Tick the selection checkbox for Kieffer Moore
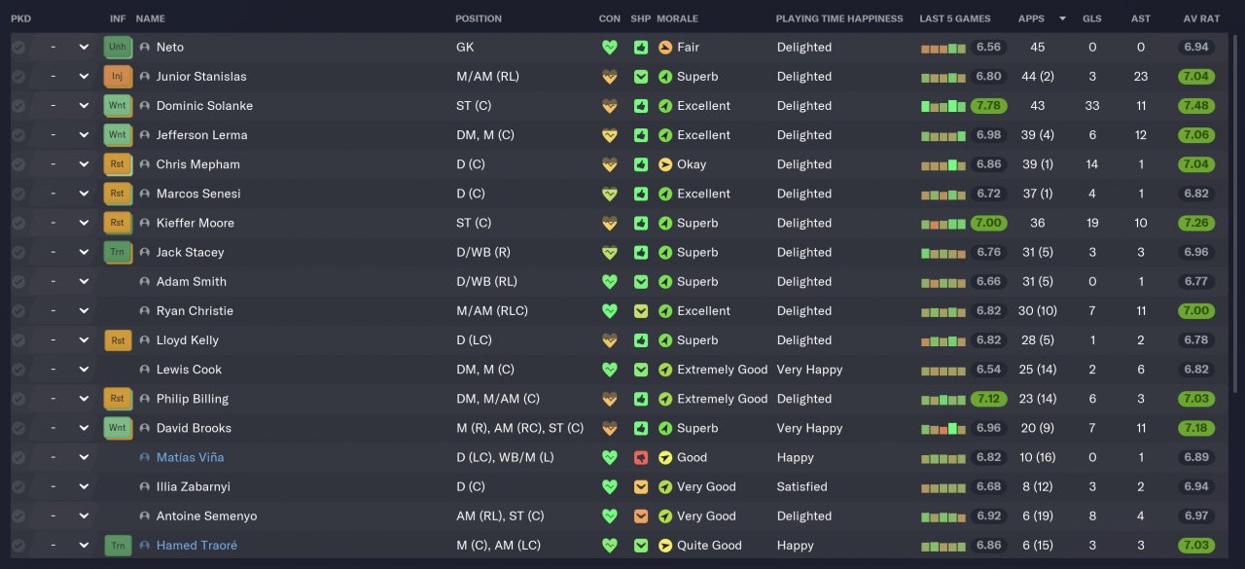 tap(18, 223)
